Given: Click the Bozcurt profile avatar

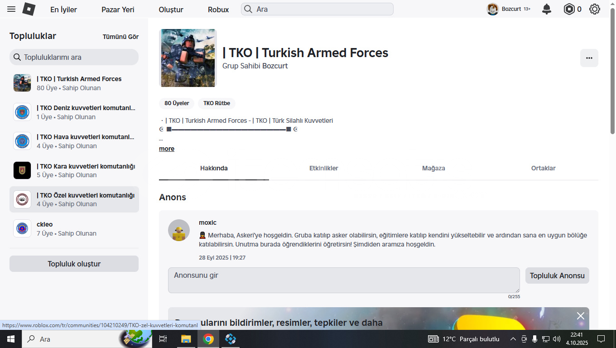Looking at the screenshot, I should click(493, 9).
